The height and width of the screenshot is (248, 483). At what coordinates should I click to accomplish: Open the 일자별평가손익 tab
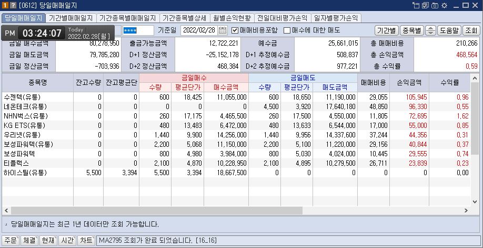[336, 18]
